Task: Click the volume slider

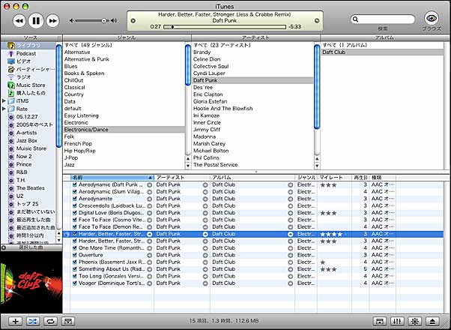Action: tap(92, 21)
